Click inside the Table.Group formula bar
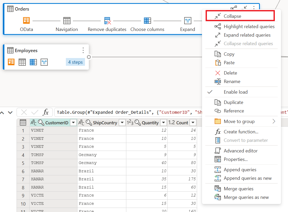Screen dimensions: 288x212 click(129, 112)
